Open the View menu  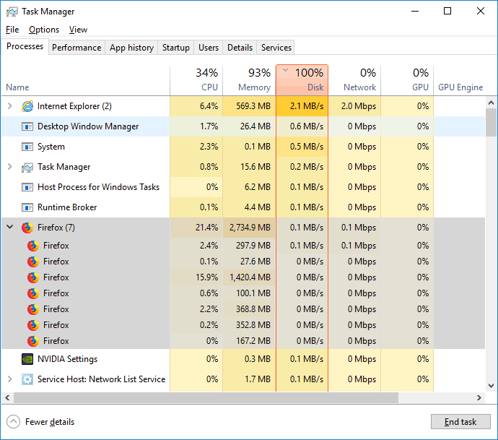coord(78,30)
